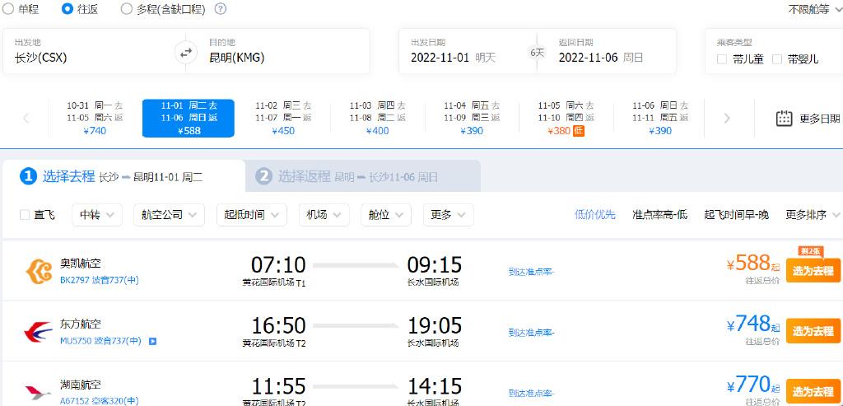Viewport: 843px width, 406px height.
Task: Click the small icon beside MU5750
Action: 152,341
